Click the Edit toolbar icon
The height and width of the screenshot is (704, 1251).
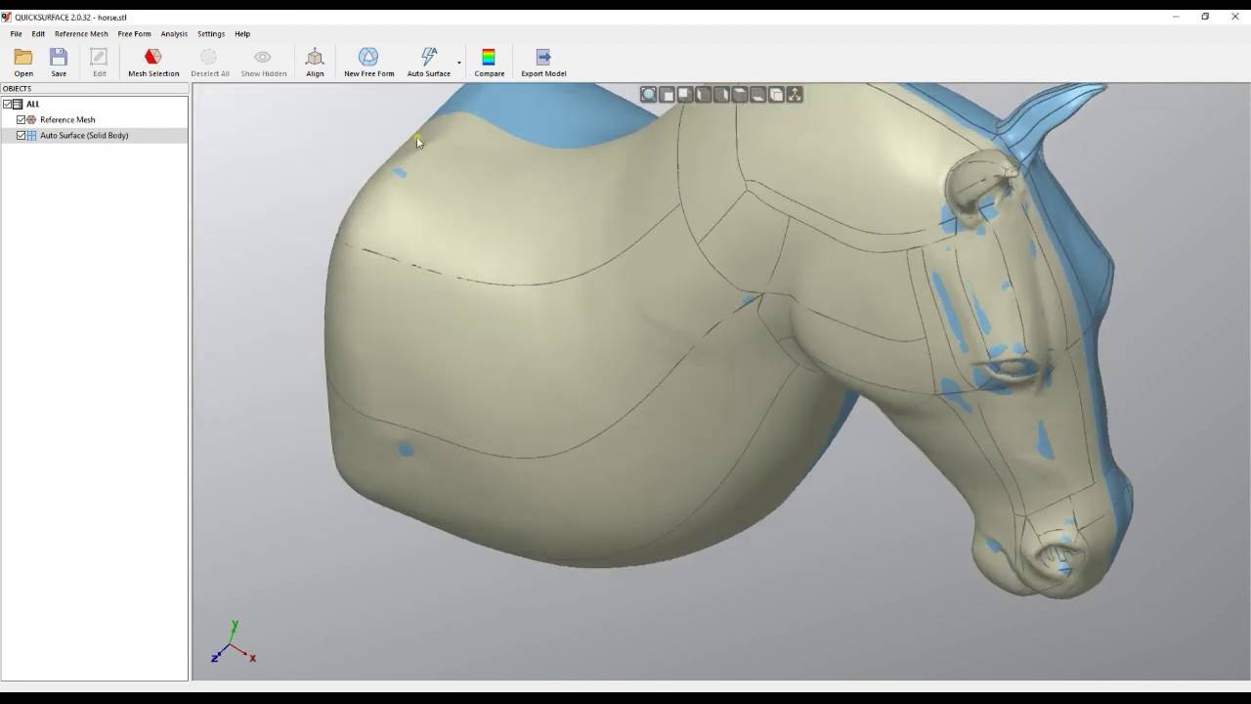coord(99,63)
